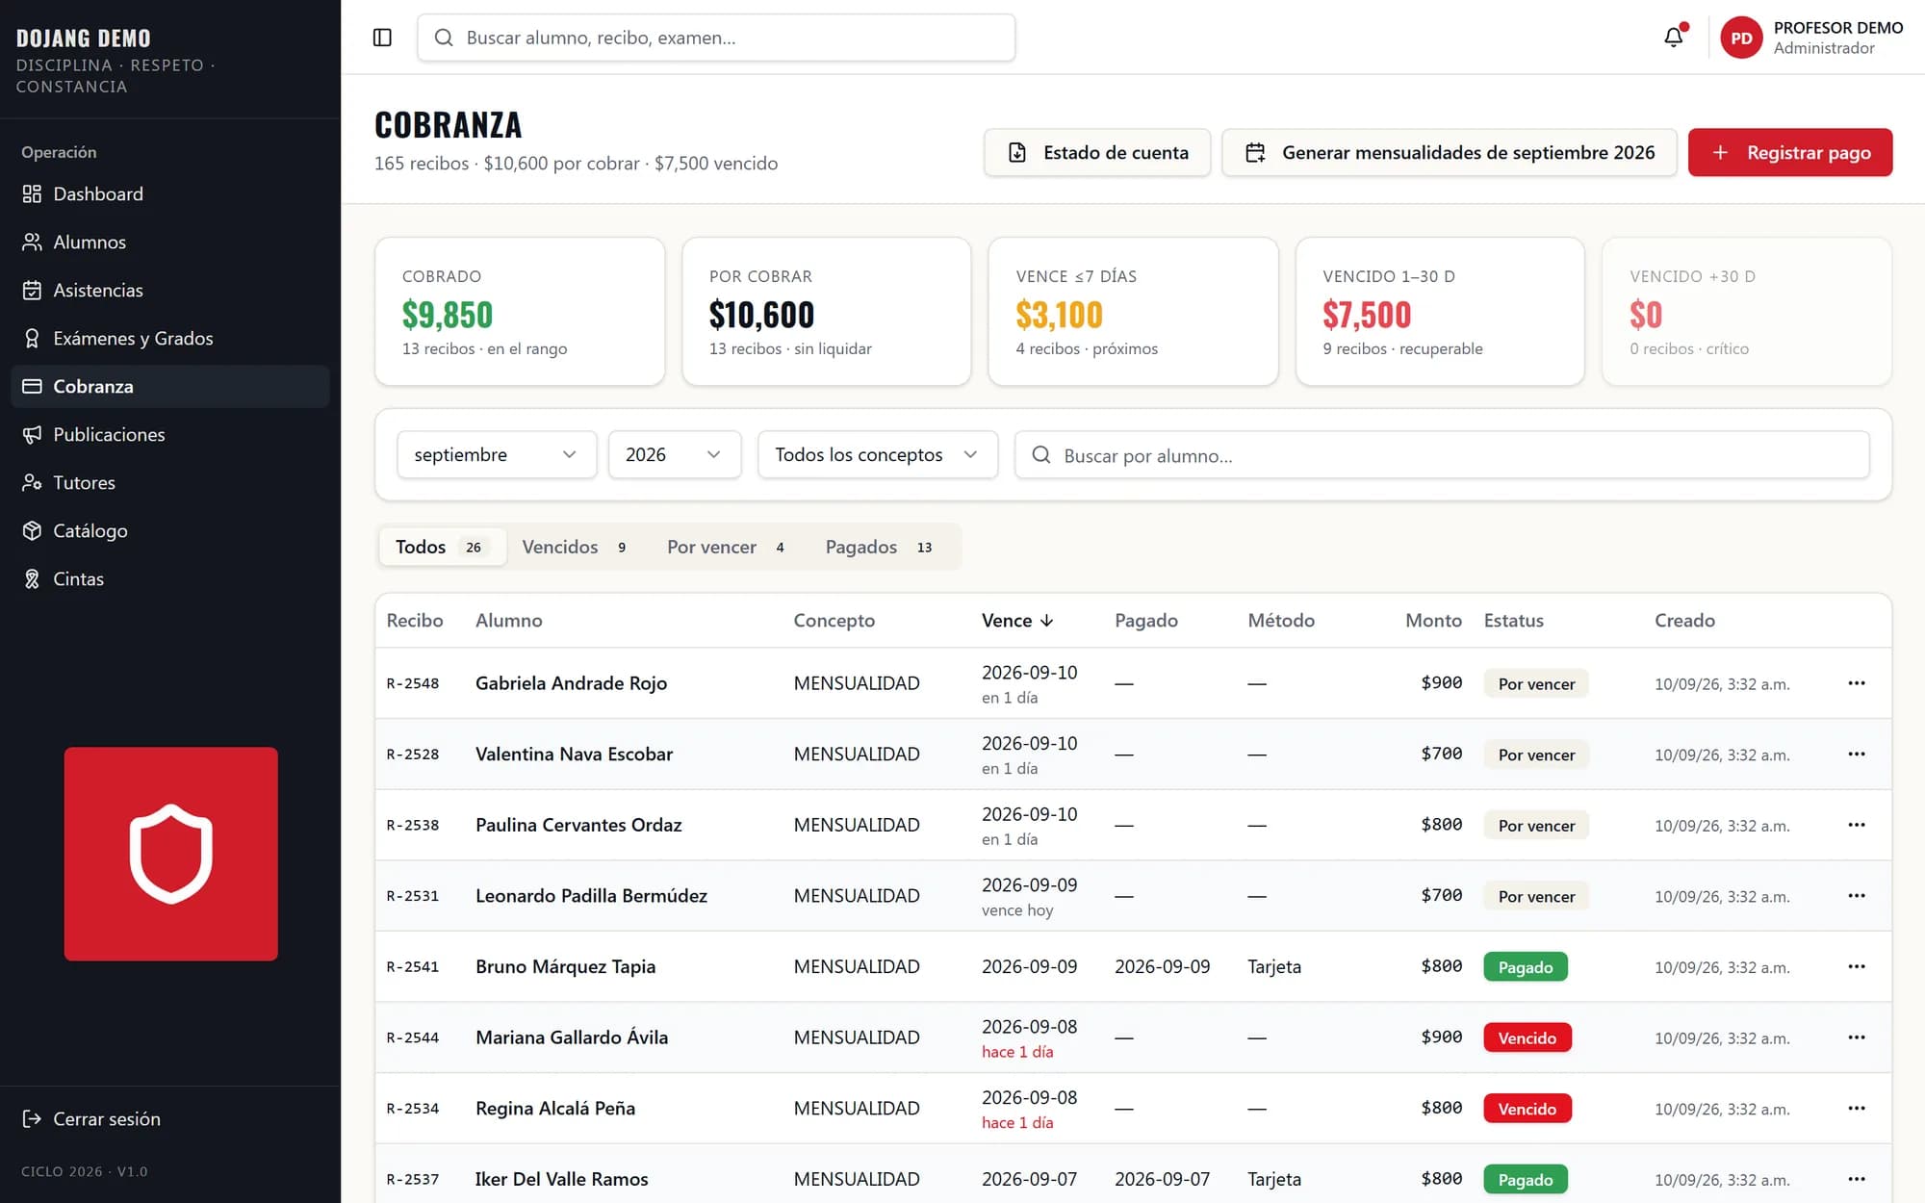
Task: Sort by the Vence column header
Action: pyautogui.click(x=1017, y=621)
